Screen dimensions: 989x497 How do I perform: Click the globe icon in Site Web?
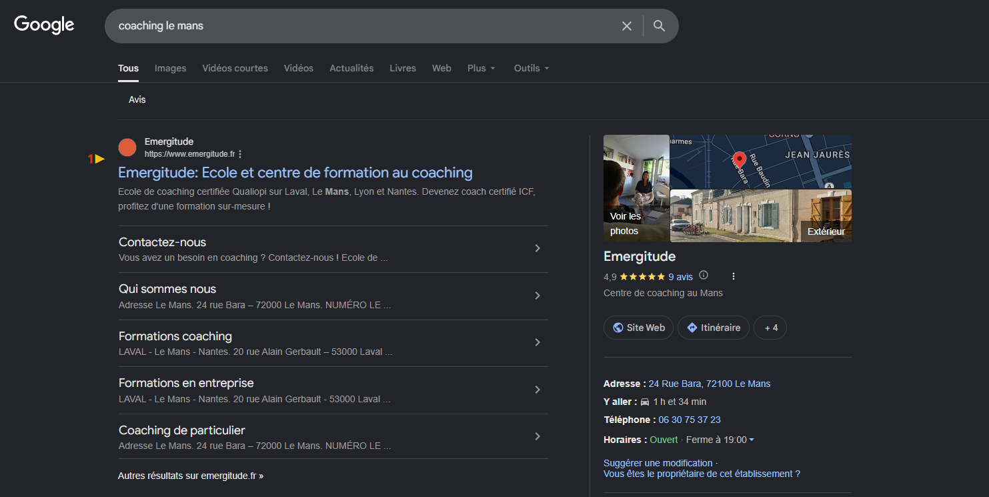618,328
